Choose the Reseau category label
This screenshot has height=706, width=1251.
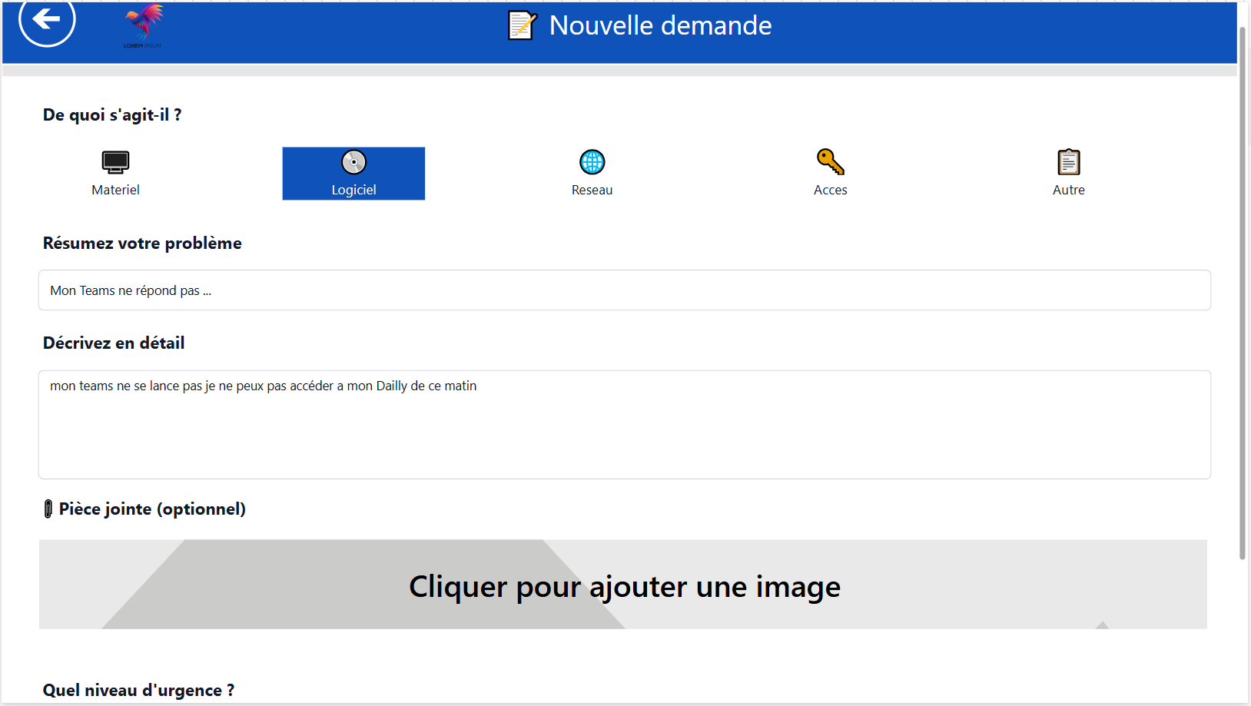(592, 190)
